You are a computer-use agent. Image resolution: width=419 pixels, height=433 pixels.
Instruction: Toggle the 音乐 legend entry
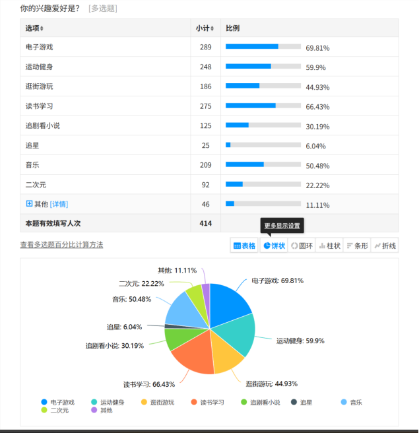(x=352, y=402)
